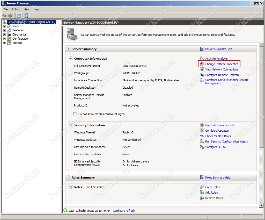Expand the Roles tree node

pos(4,26)
